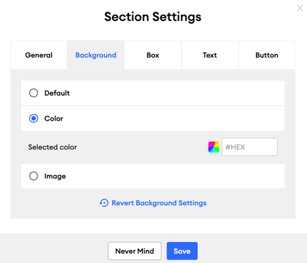
Task: Click the circular arrow revert icon
Action: (104, 203)
